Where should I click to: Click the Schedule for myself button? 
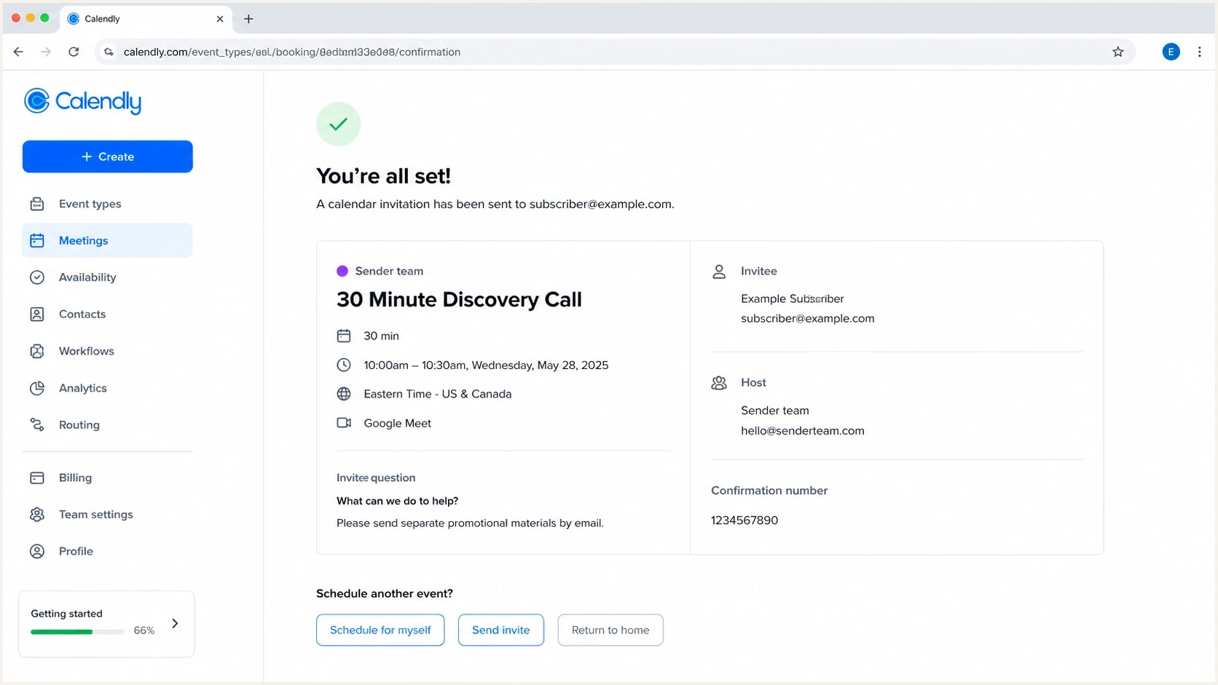click(380, 630)
